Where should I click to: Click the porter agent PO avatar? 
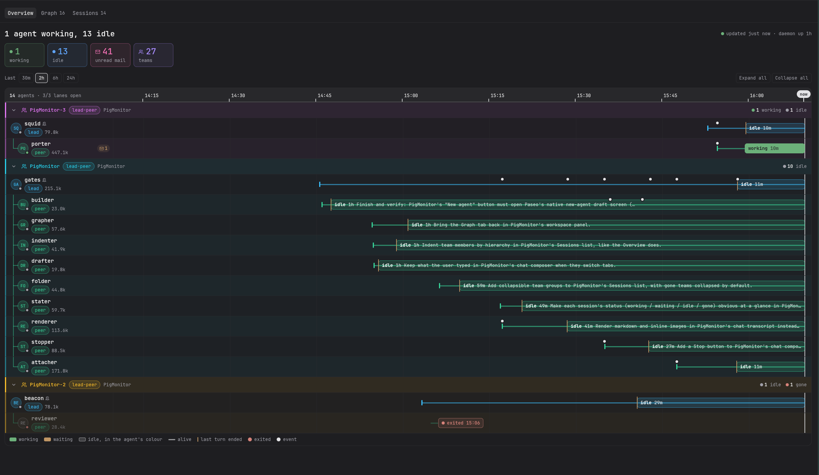[23, 148]
